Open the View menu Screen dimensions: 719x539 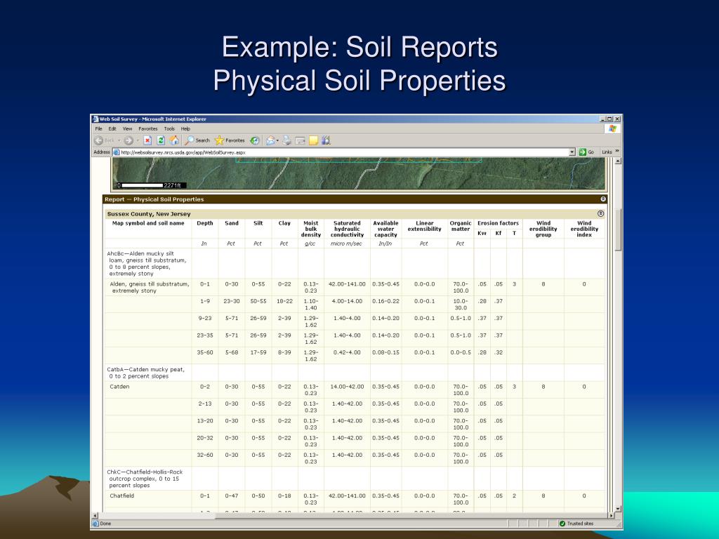pyautogui.click(x=128, y=129)
